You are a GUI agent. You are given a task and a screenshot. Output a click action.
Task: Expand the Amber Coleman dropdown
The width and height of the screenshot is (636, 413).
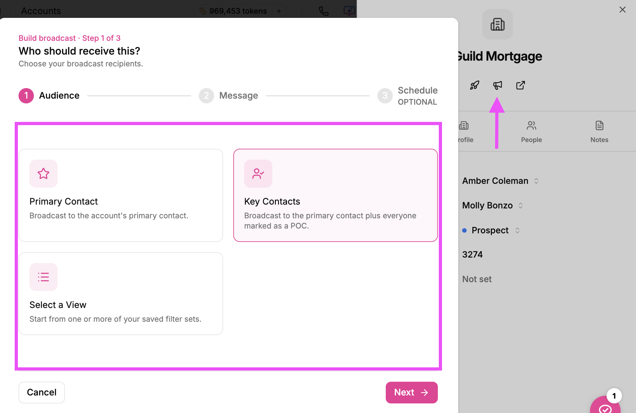(x=500, y=181)
